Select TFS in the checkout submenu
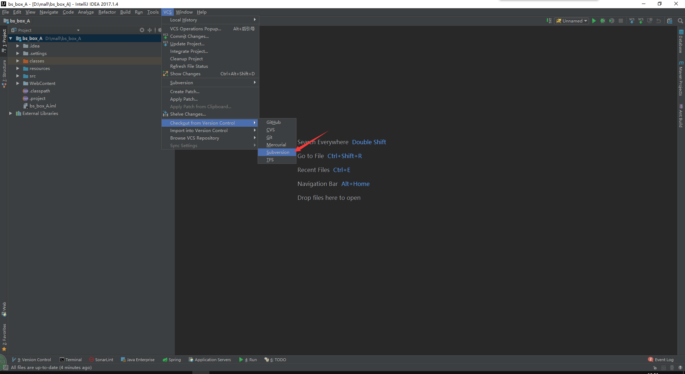Image resolution: width=685 pixels, height=374 pixels. click(x=277, y=160)
